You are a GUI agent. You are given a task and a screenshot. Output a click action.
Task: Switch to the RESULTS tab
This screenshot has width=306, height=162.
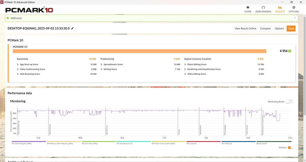click(280, 9)
